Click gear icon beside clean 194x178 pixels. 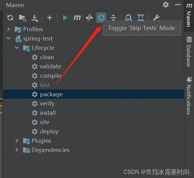pyautogui.click(x=35, y=57)
